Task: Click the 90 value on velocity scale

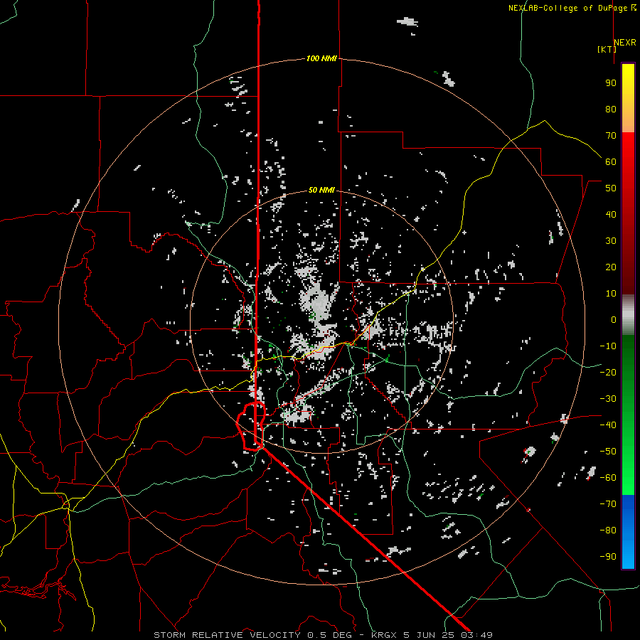Action: [x=611, y=83]
